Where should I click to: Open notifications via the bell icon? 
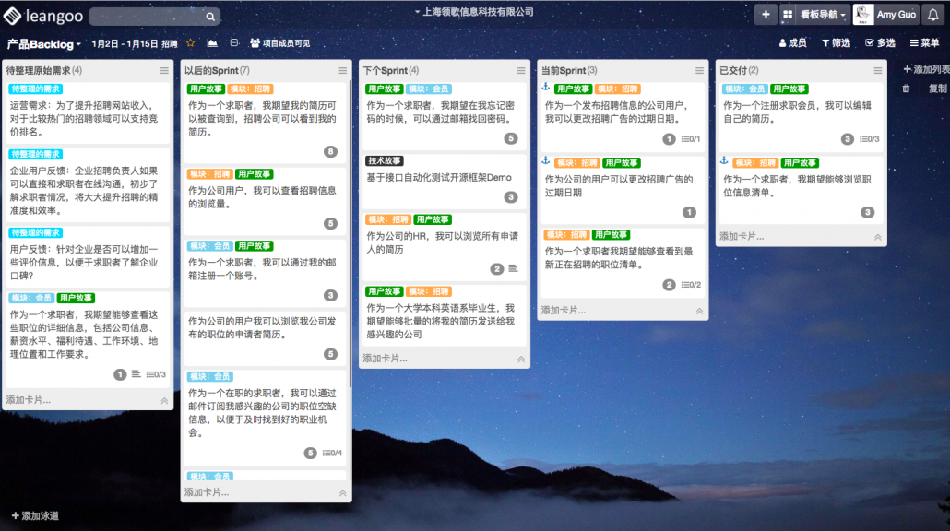coord(933,14)
